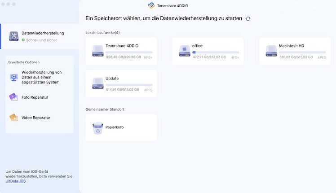This screenshot has width=336, height=193.
Task: Select Video Reparatur in sidebar
Action: click(x=36, y=118)
